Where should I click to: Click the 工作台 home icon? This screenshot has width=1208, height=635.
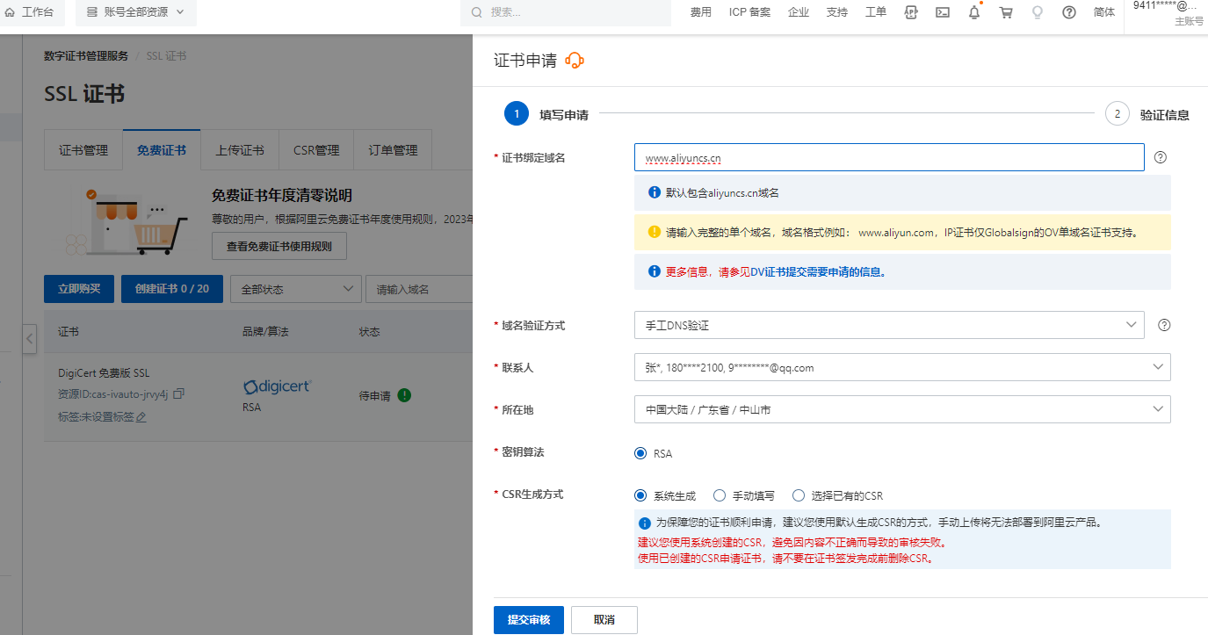(11, 12)
